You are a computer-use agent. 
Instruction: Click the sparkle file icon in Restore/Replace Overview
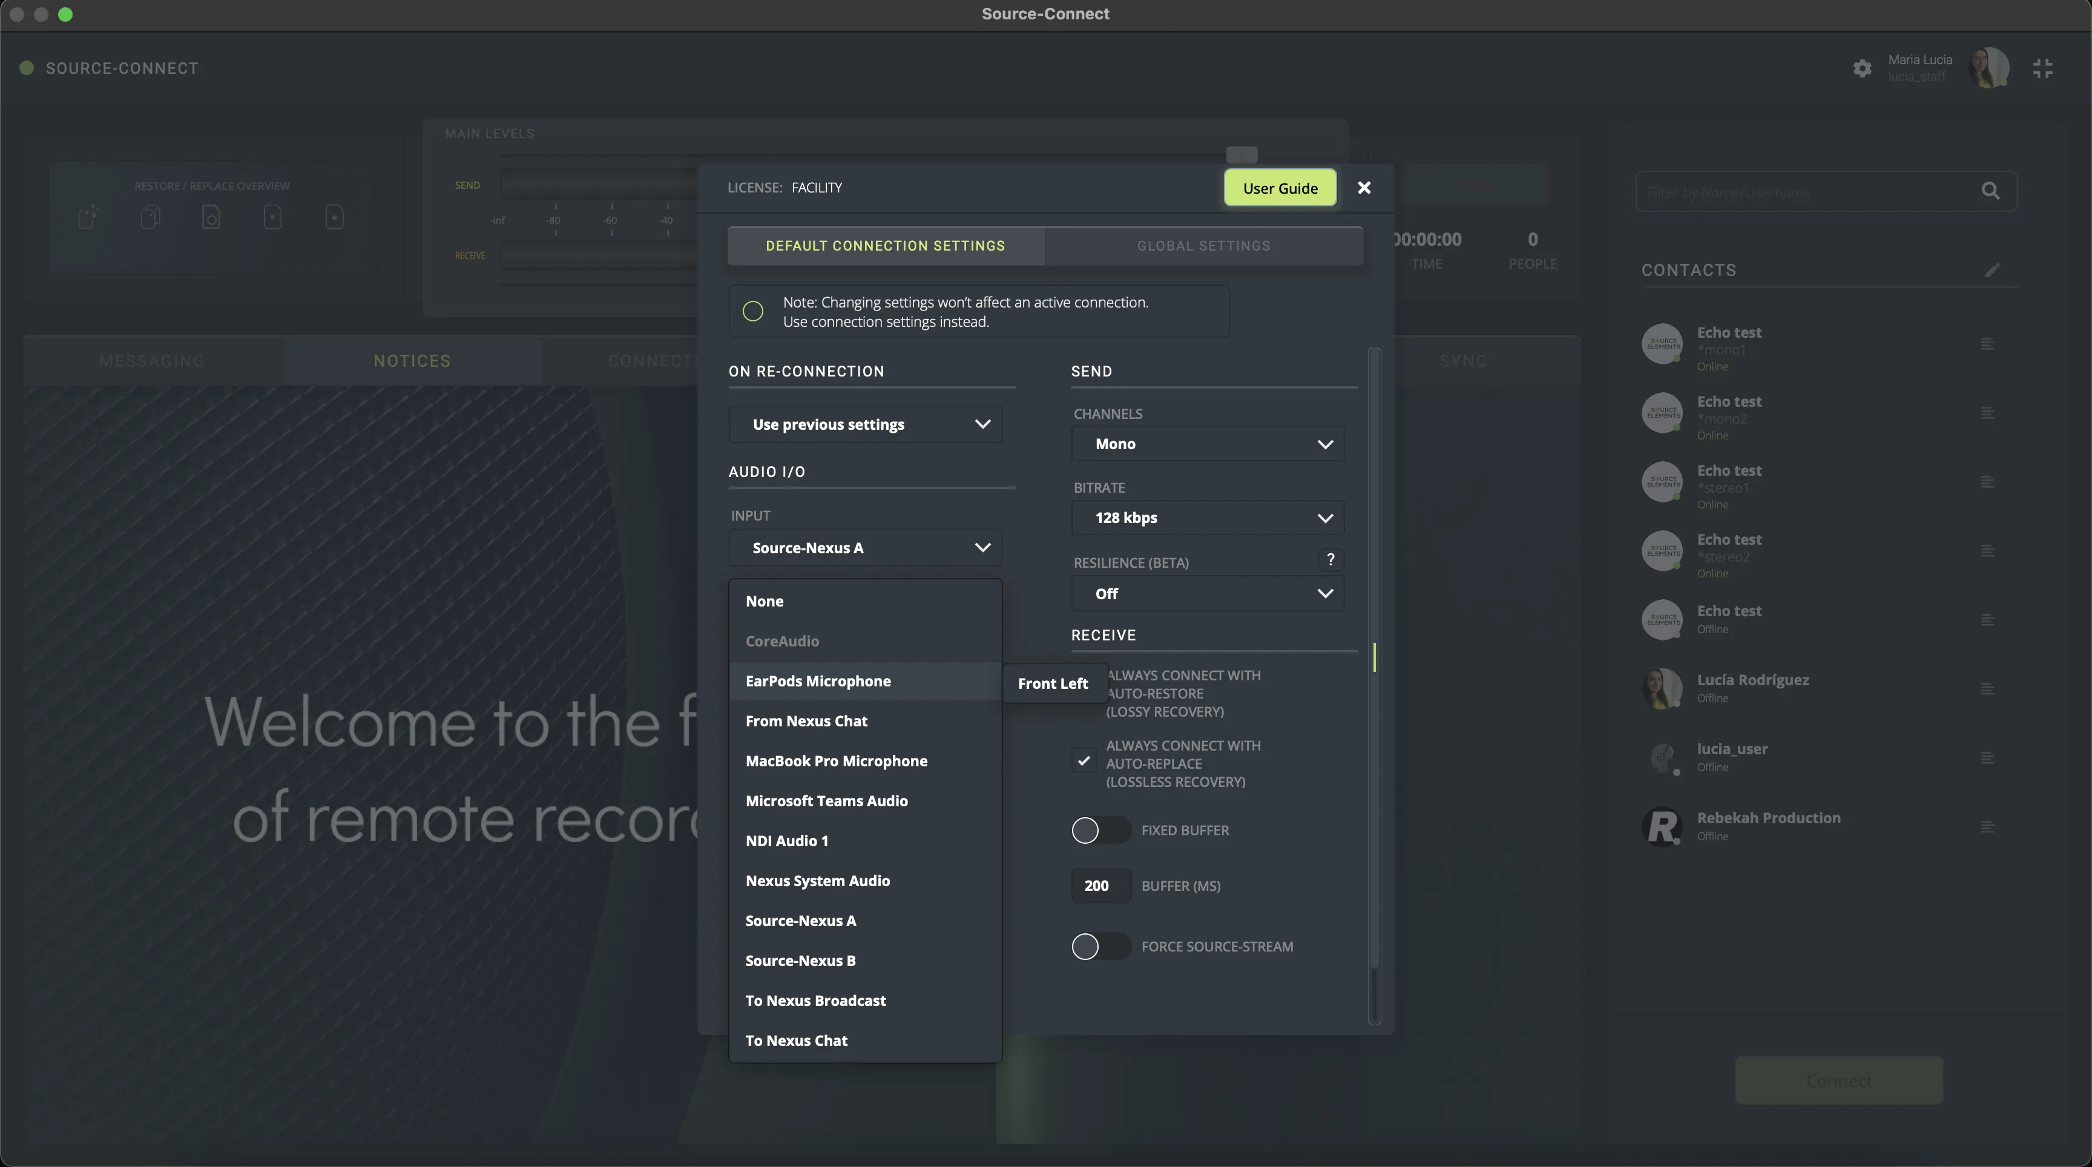[x=88, y=217]
